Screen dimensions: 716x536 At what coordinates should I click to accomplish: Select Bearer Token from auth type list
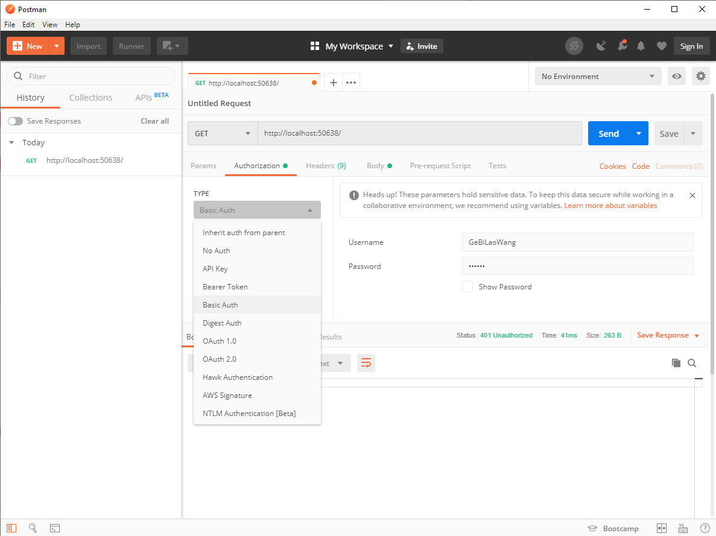[225, 287]
